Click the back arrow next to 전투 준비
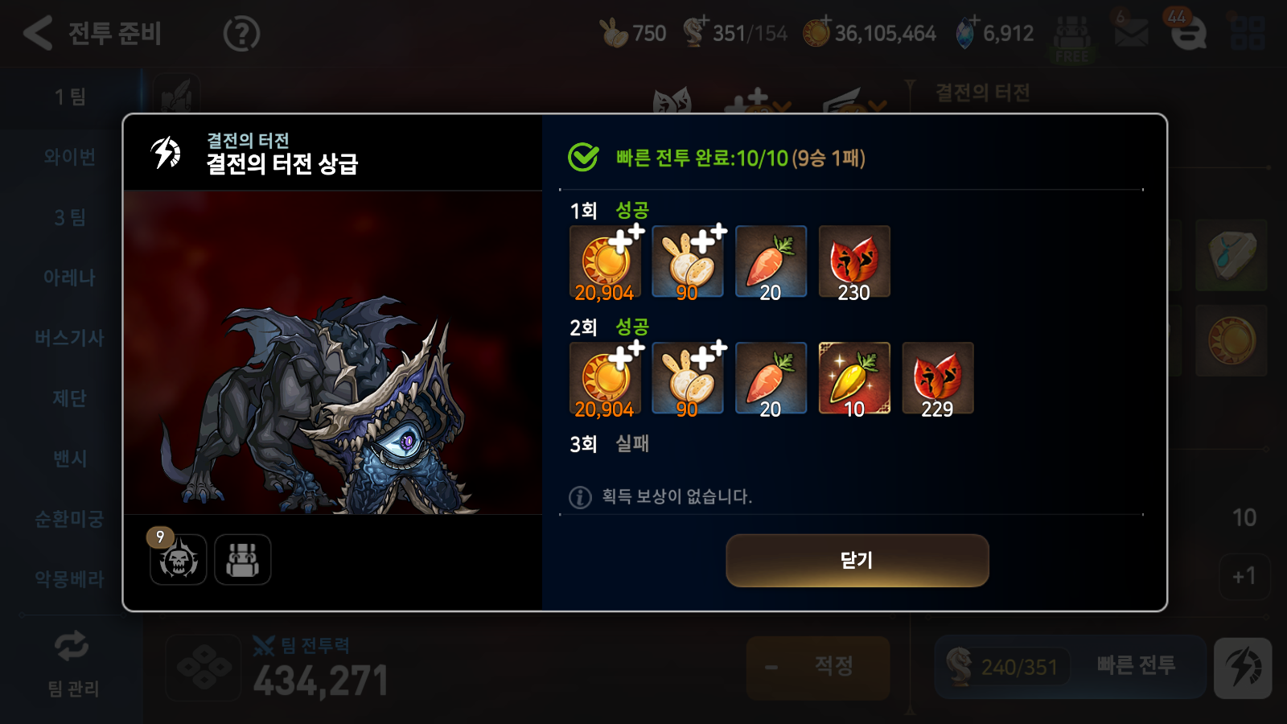 pos(37,33)
